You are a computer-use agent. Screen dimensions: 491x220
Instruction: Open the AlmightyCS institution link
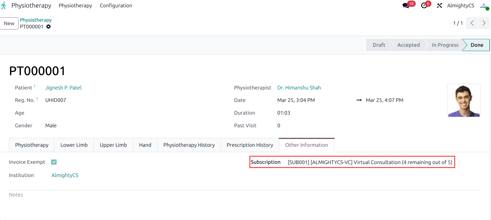coord(65,175)
